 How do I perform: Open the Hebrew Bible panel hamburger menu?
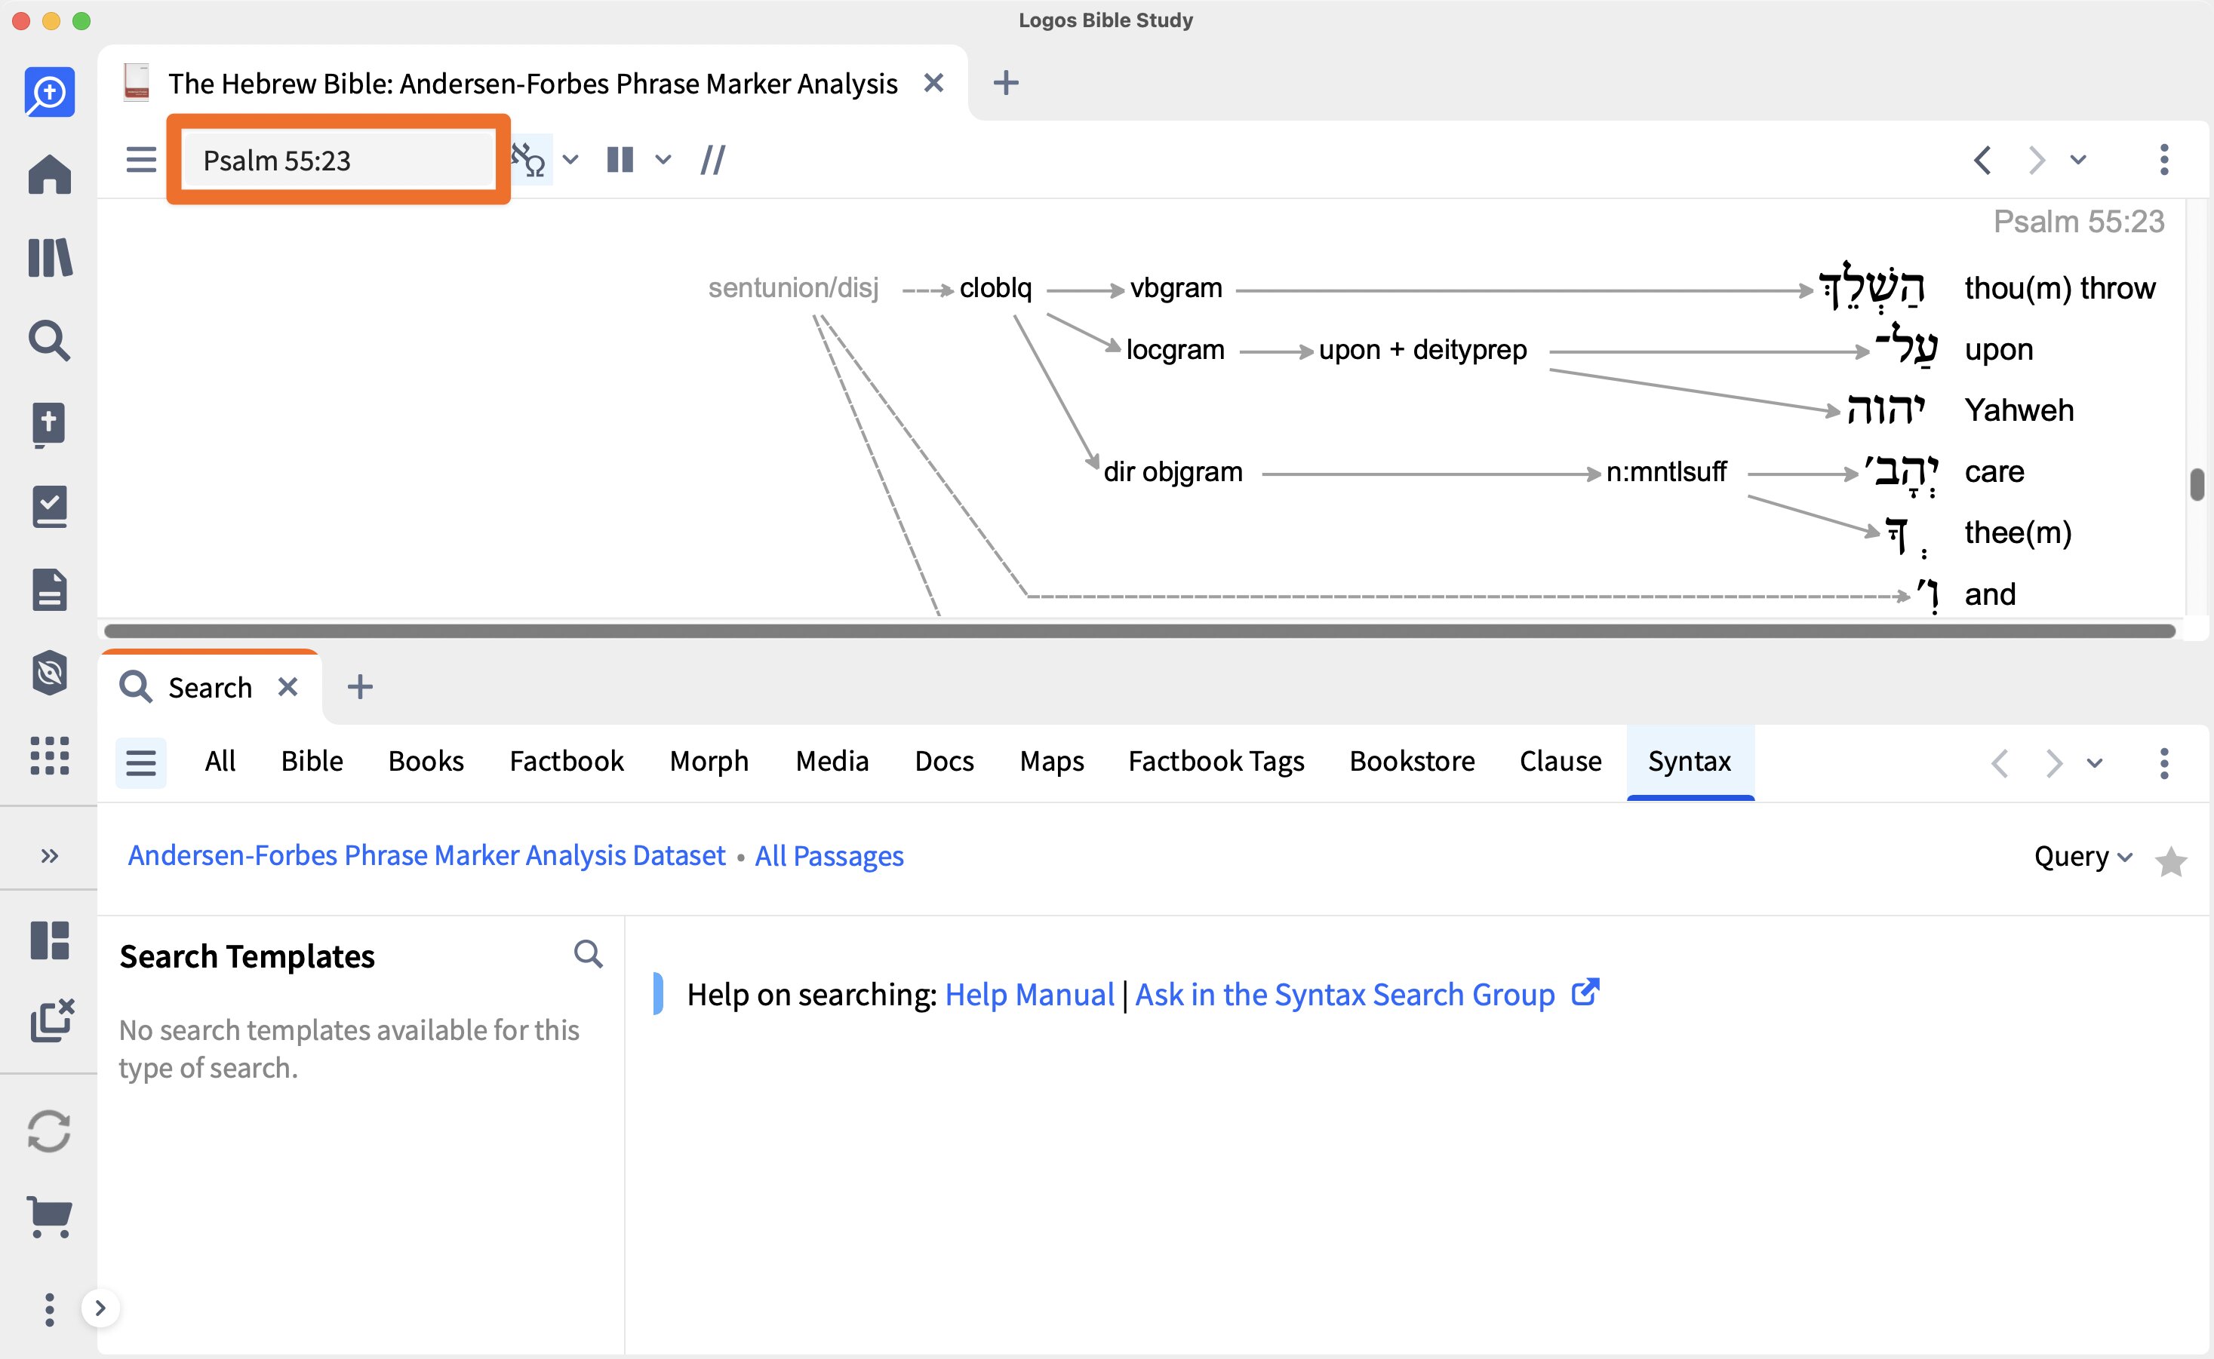tap(141, 160)
